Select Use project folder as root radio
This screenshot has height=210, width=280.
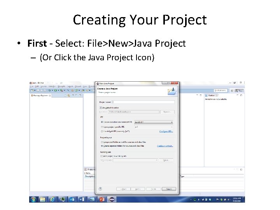(102, 142)
